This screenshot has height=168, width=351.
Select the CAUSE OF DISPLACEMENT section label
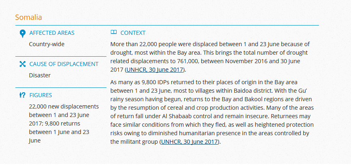(x=64, y=64)
